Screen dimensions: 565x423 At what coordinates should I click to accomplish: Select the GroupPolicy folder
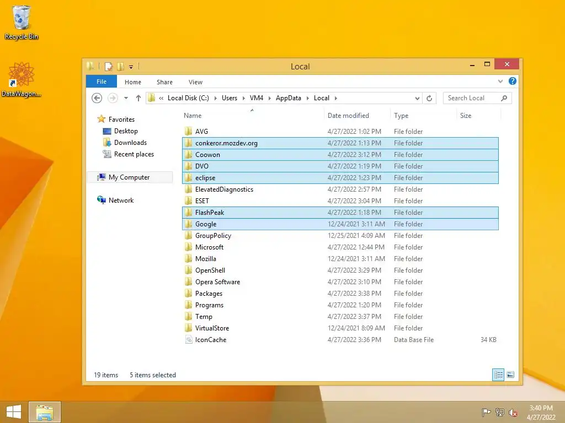[x=340, y=236]
